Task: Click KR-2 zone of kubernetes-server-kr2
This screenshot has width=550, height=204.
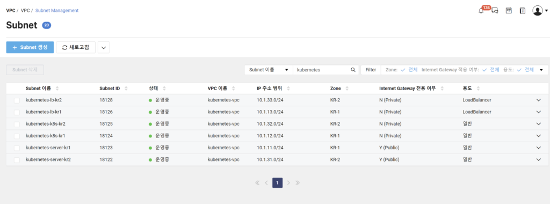Action: coord(335,160)
